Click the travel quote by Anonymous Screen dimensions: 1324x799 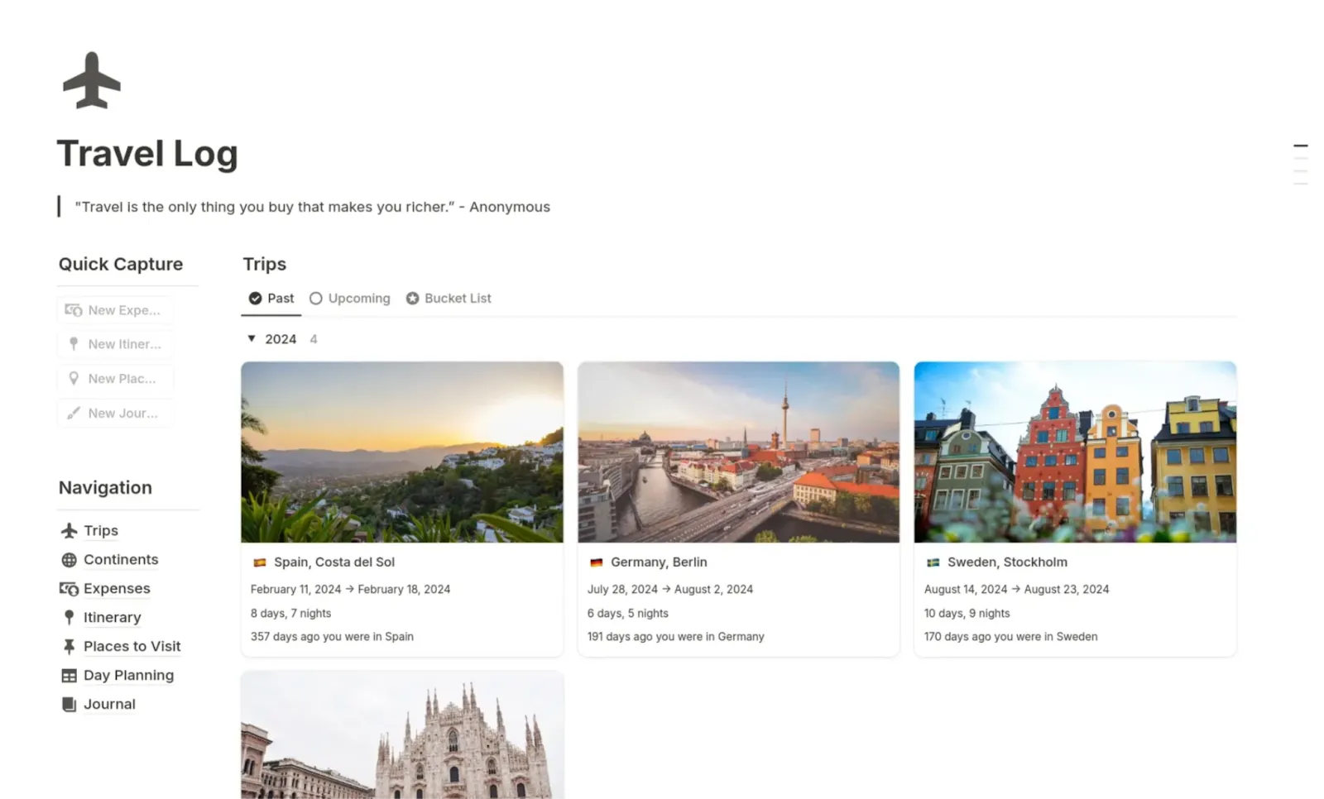pos(312,207)
